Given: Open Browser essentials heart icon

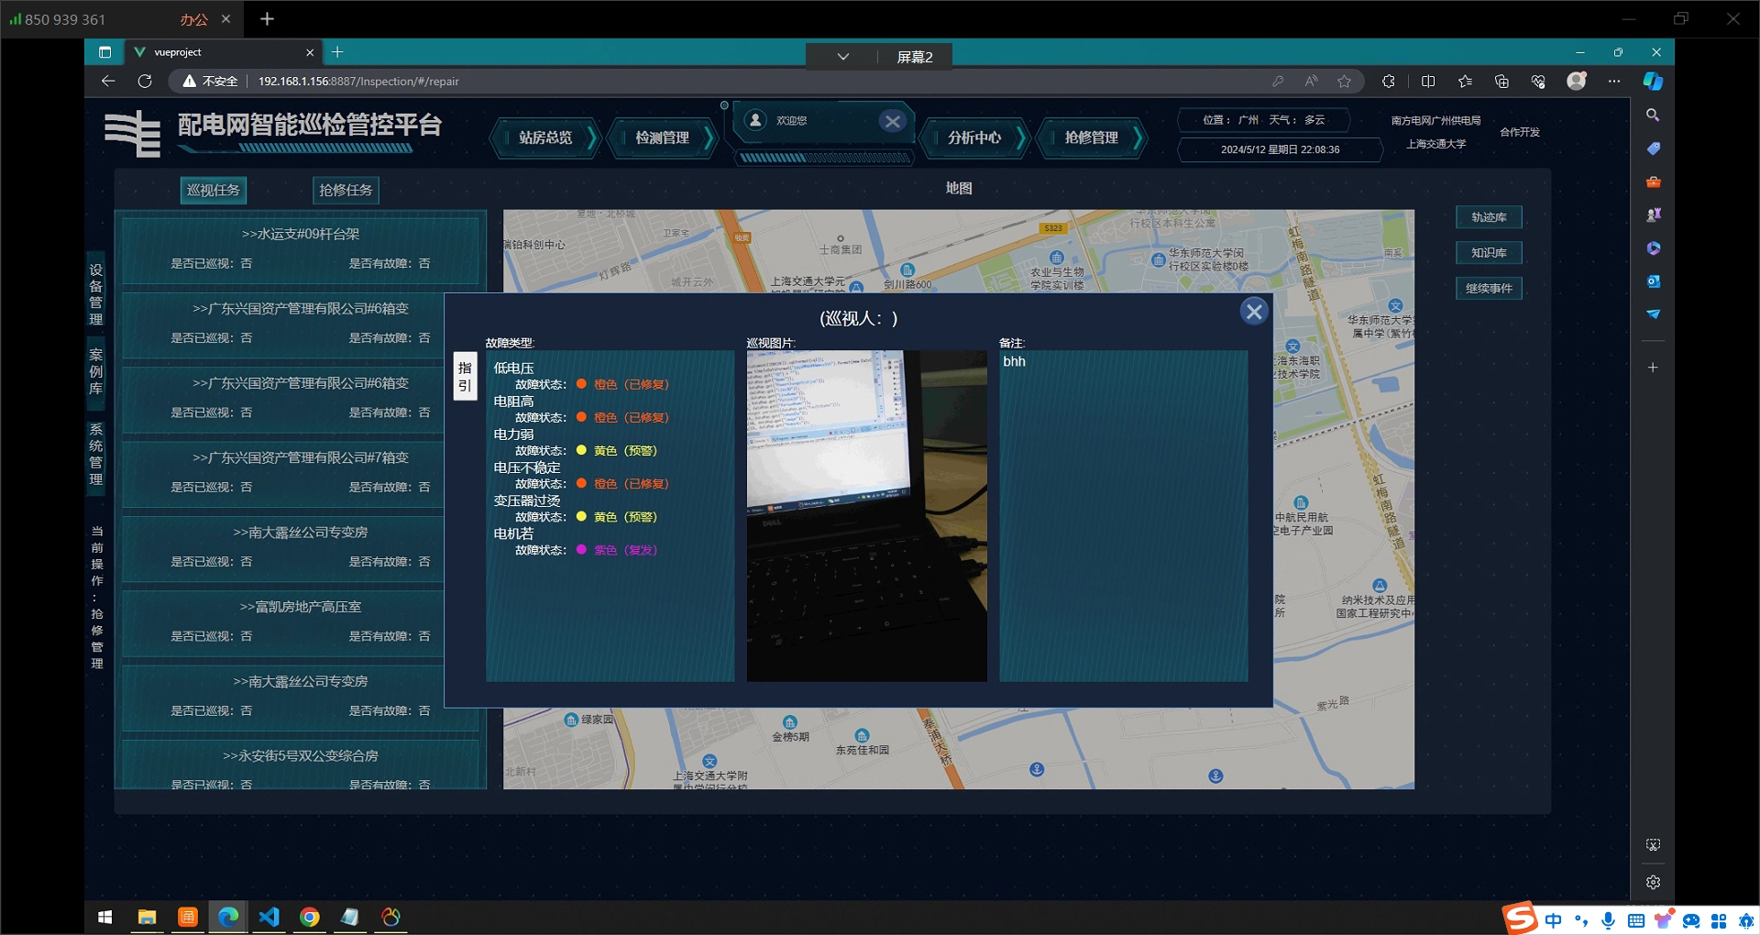Looking at the screenshot, I should tap(1538, 81).
